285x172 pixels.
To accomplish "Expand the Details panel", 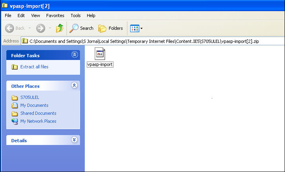I will [74, 140].
